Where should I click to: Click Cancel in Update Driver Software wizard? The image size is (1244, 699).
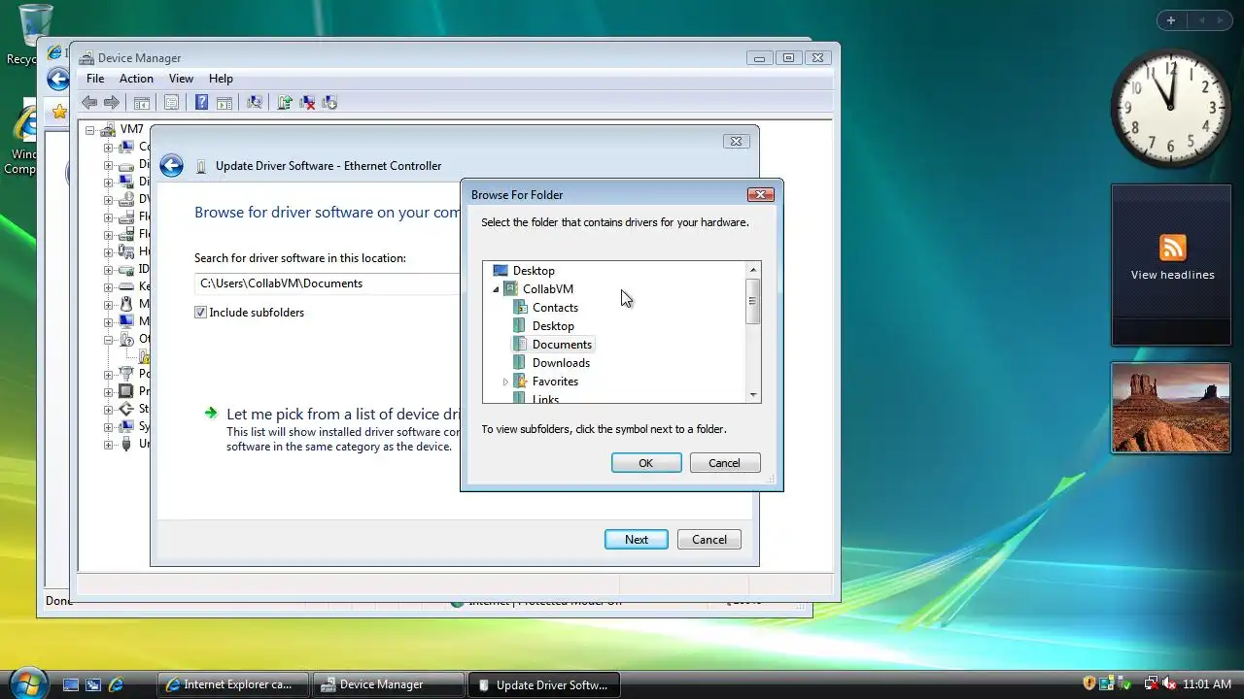coord(709,540)
